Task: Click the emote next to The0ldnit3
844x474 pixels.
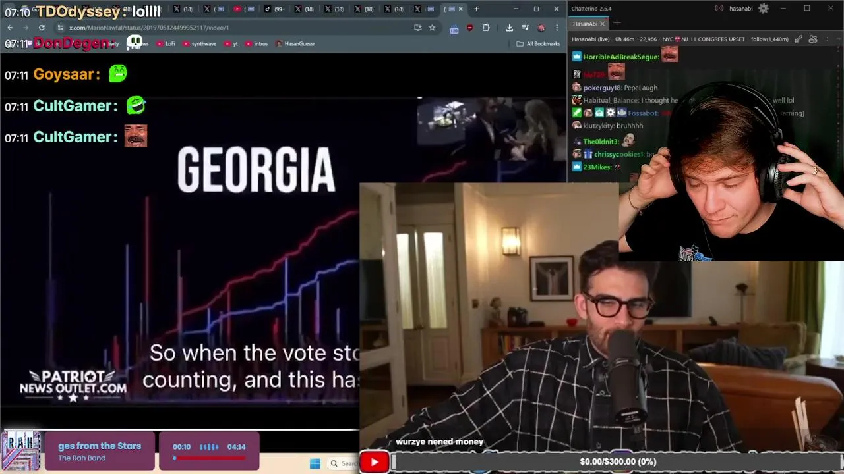Action: pos(628,140)
